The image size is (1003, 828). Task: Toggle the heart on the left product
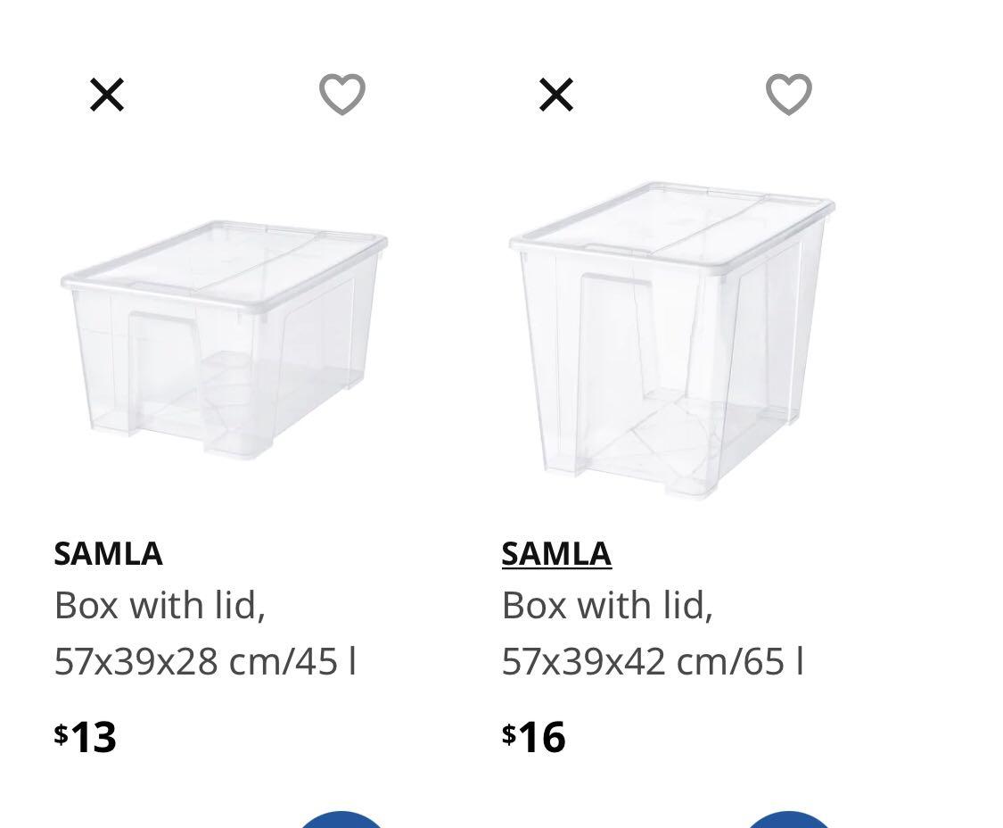[x=341, y=92]
